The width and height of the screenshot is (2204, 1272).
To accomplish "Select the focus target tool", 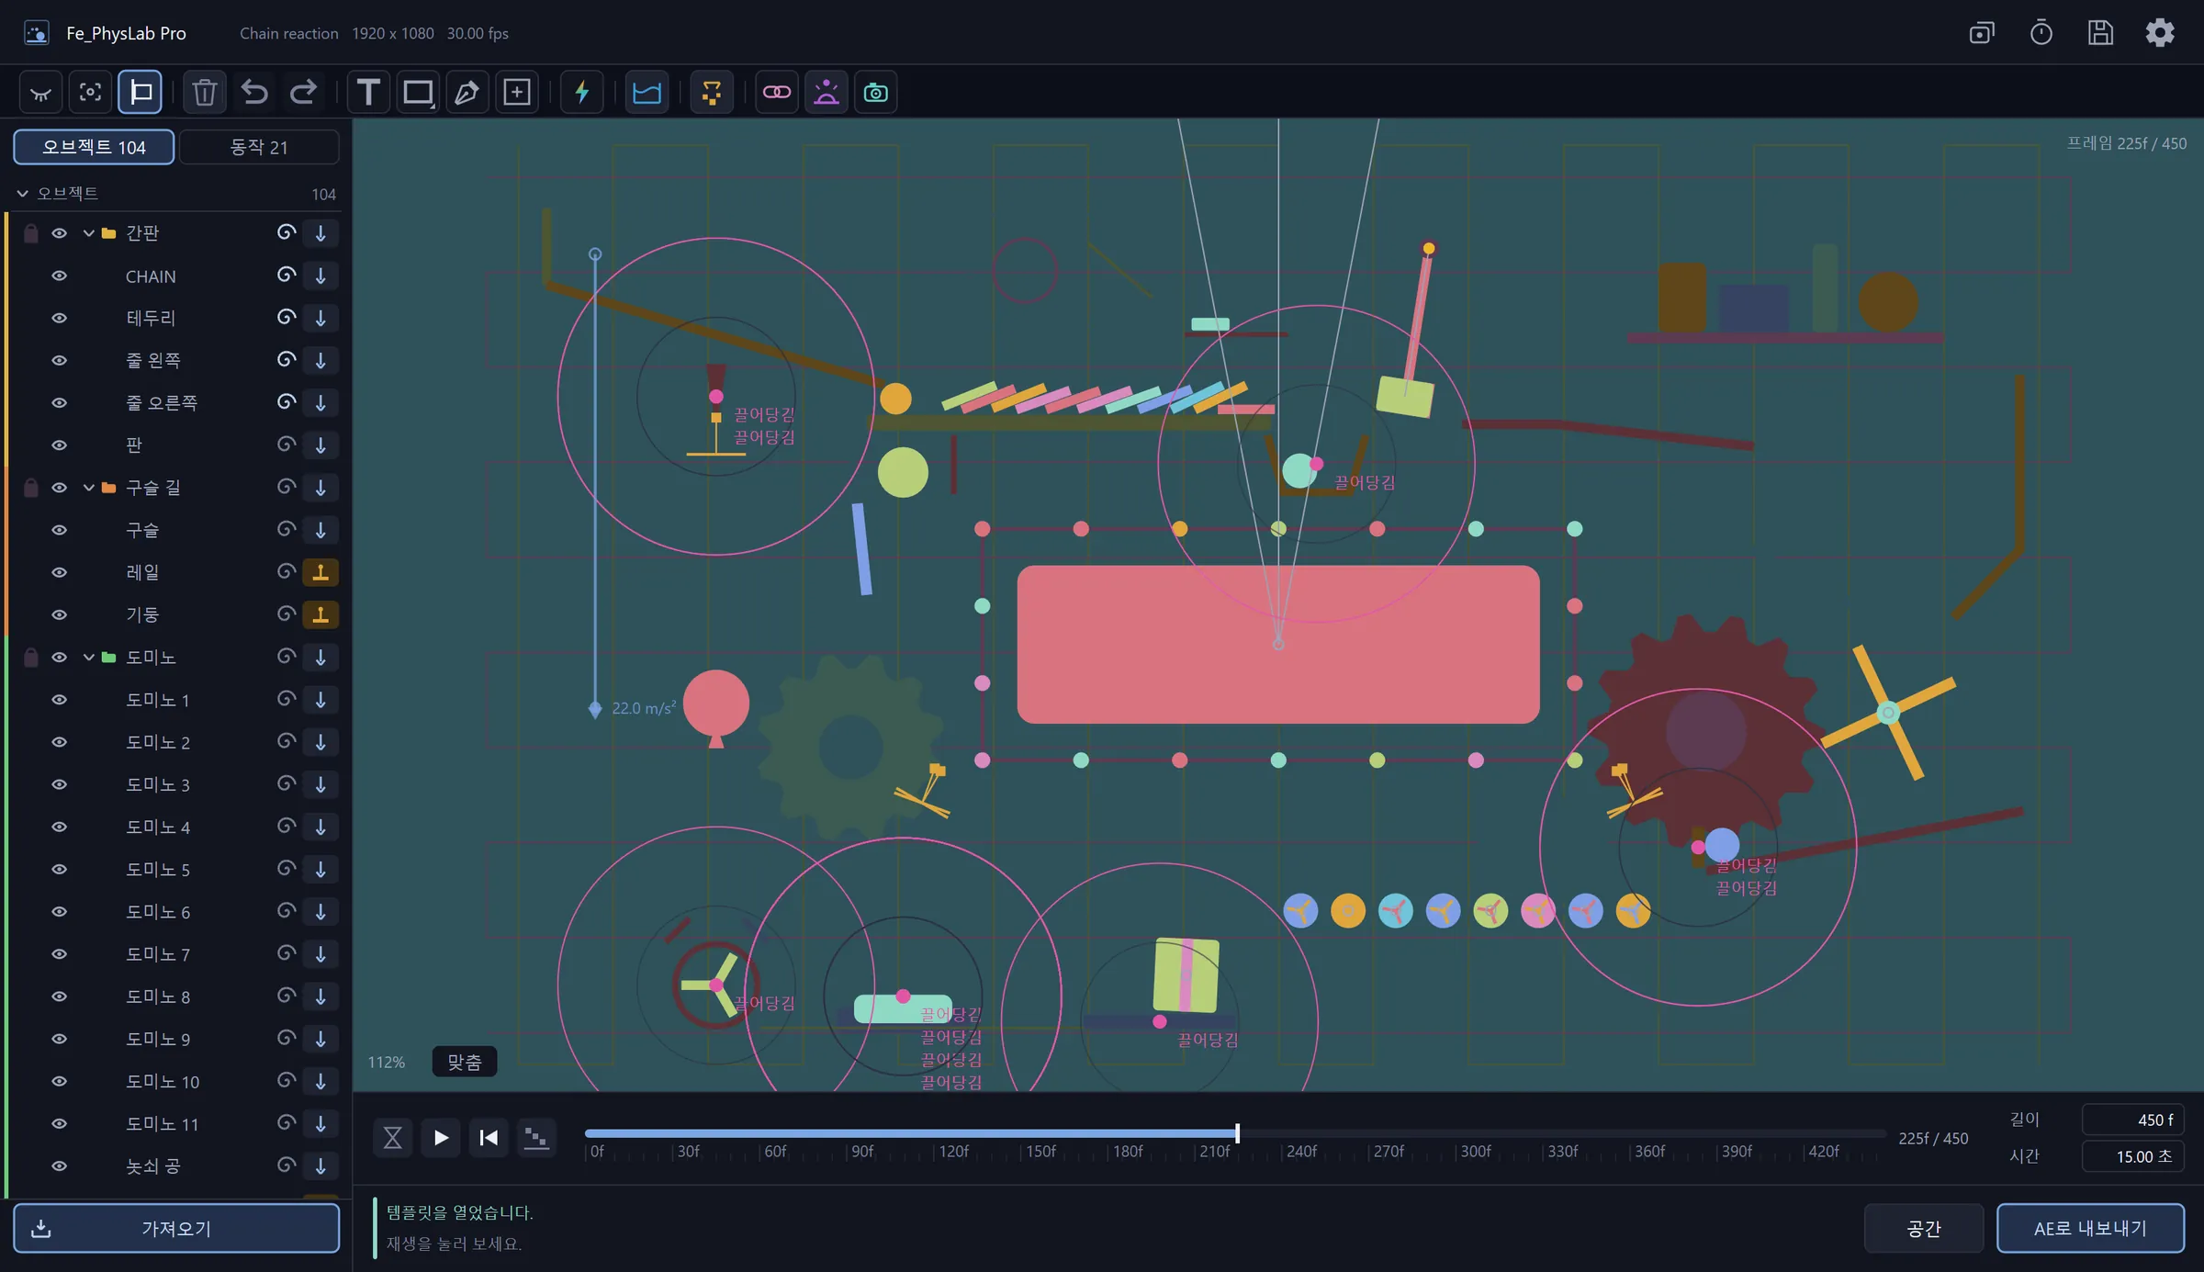I will 90,92.
